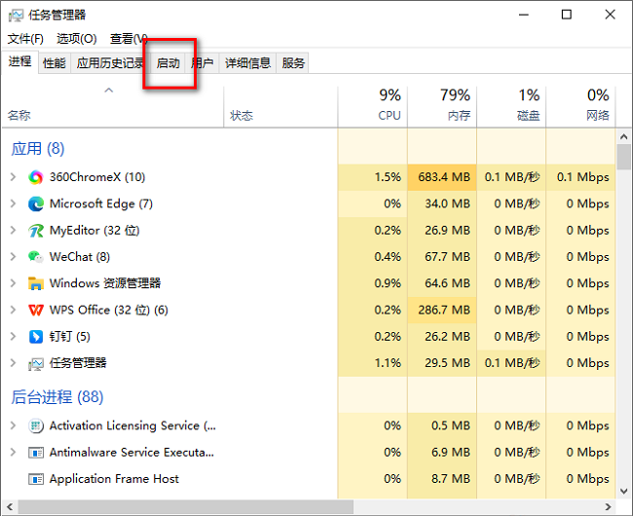
Task: Click the Windows 资源管理器 folder icon
Action: [35, 283]
